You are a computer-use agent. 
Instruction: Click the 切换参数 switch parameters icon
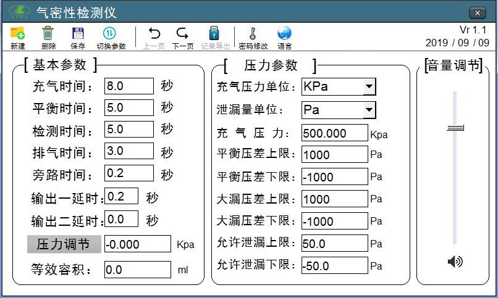(110, 34)
